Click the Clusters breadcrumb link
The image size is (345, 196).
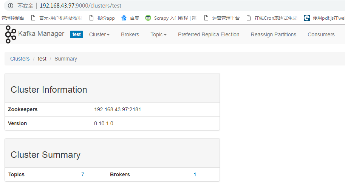pos(20,59)
